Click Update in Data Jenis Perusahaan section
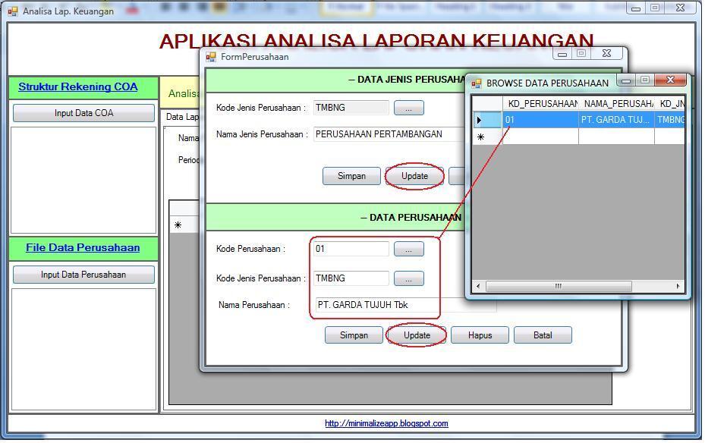705x443 pixels. tap(414, 176)
